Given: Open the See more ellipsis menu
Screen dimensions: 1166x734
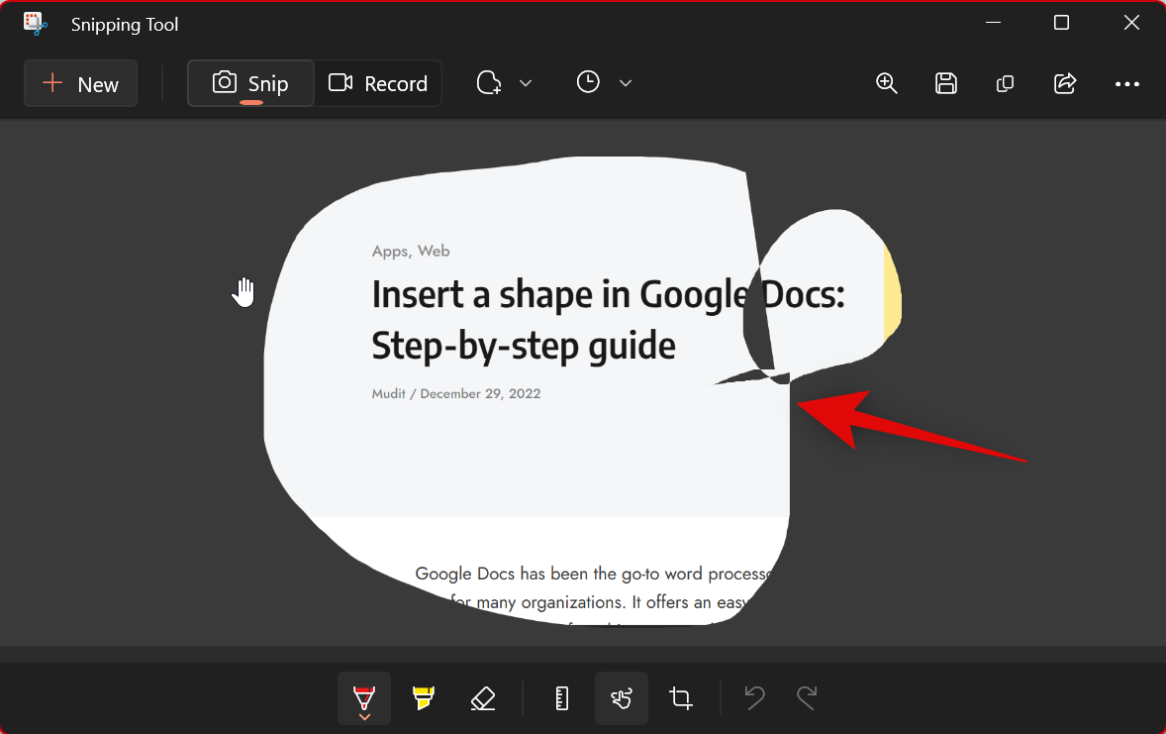Looking at the screenshot, I should click(1127, 84).
